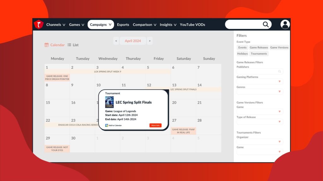Open the FNAF In Real Life release event
Viewport: 323px width, 181px height.
click(x=183, y=131)
